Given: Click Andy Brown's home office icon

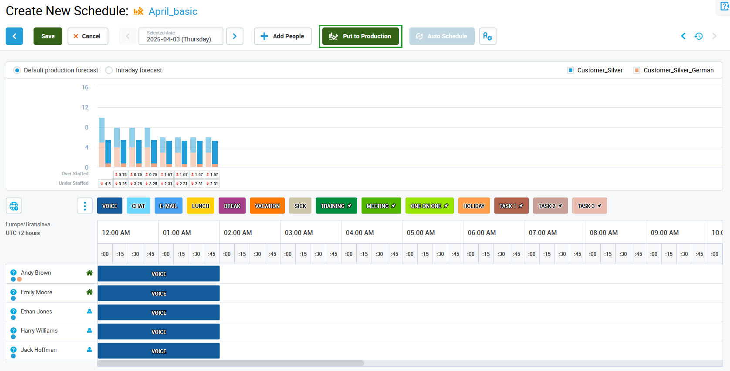Looking at the screenshot, I should point(89,273).
